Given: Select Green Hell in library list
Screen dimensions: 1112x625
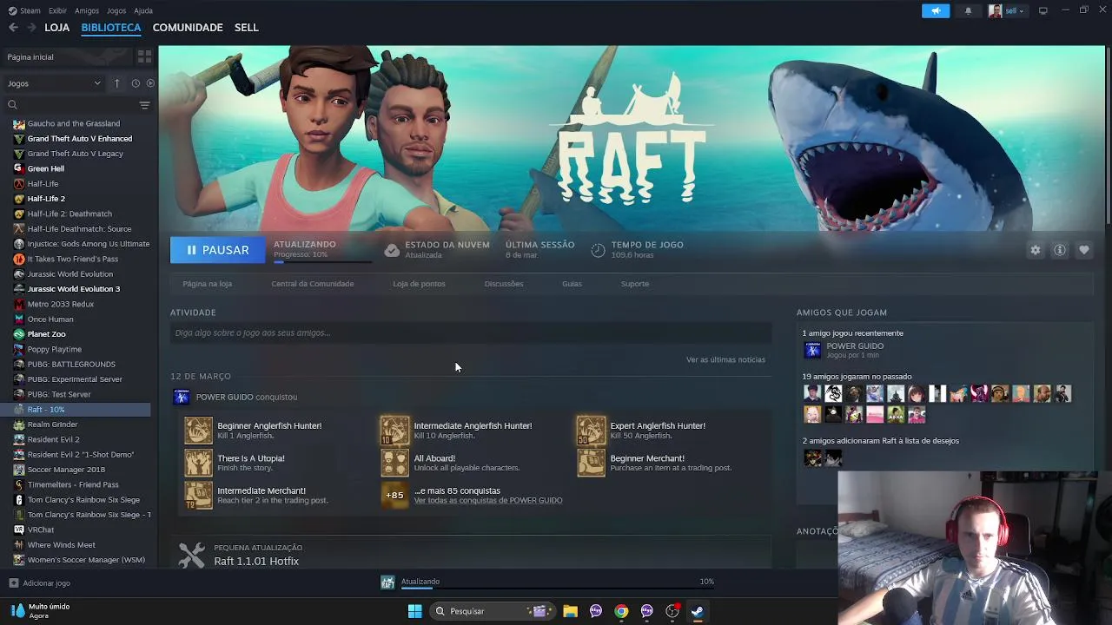Looking at the screenshot, I should point(45,168).
